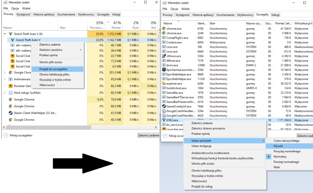Choose Poniżej normalnego priority

point(286,162)
